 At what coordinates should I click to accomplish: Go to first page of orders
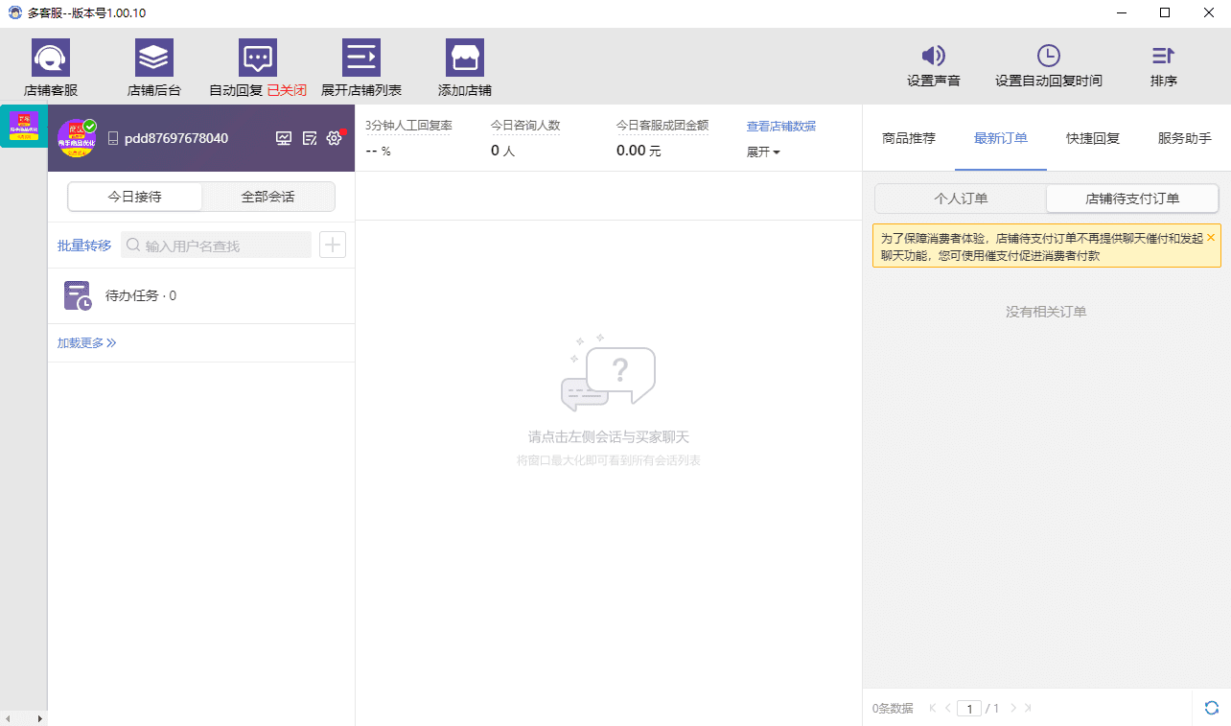pyautogui.click(x=933, y=708)
